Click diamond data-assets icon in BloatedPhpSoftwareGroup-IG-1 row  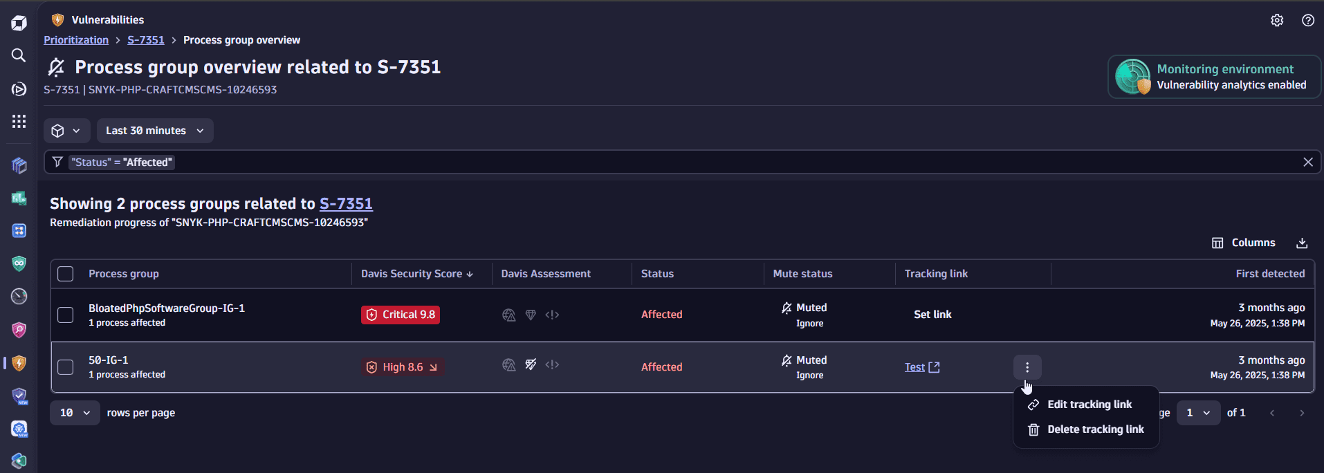pos(531,315)
